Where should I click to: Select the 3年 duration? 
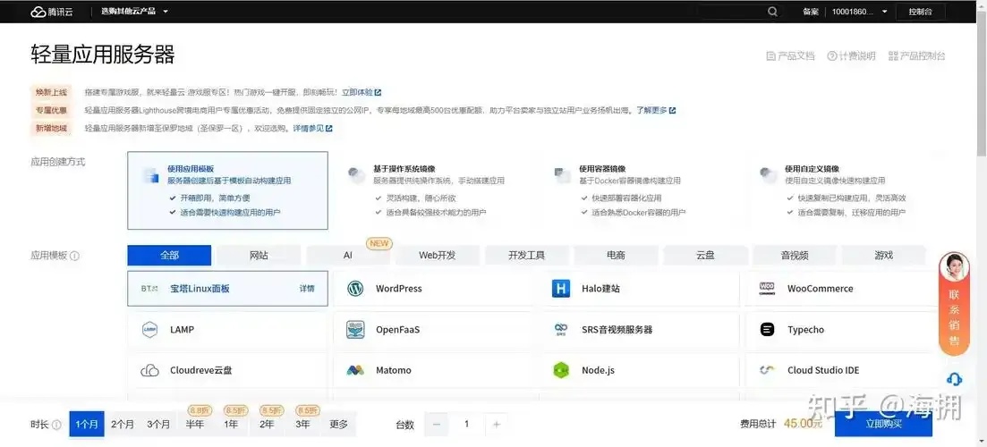click(302, 425)
